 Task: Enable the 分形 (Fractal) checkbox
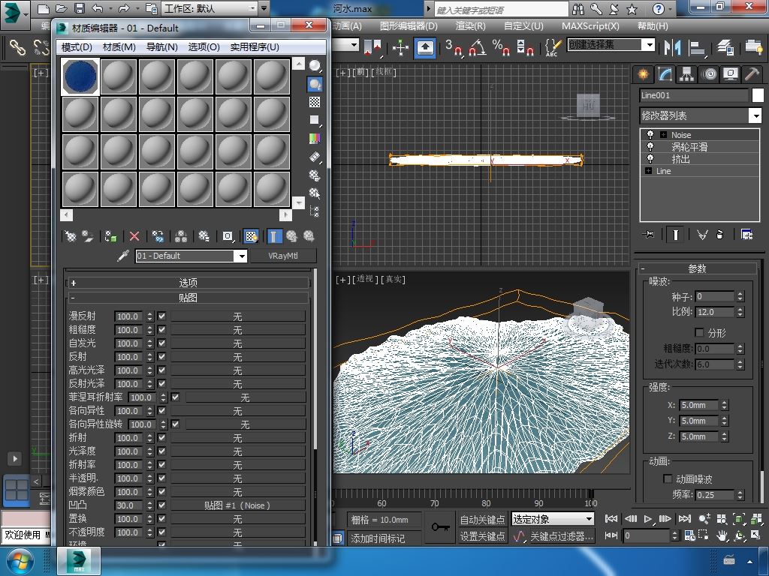coord(700,332)
